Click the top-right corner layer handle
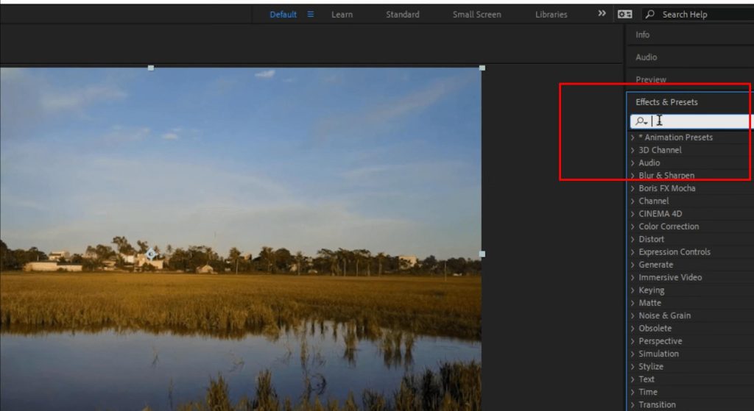The image size is (754, 411). (482, 68)
